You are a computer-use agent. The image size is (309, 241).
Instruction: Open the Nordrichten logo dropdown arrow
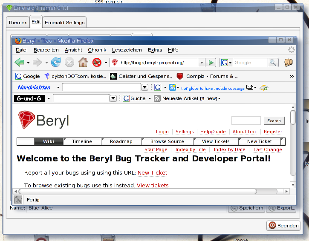58,87
